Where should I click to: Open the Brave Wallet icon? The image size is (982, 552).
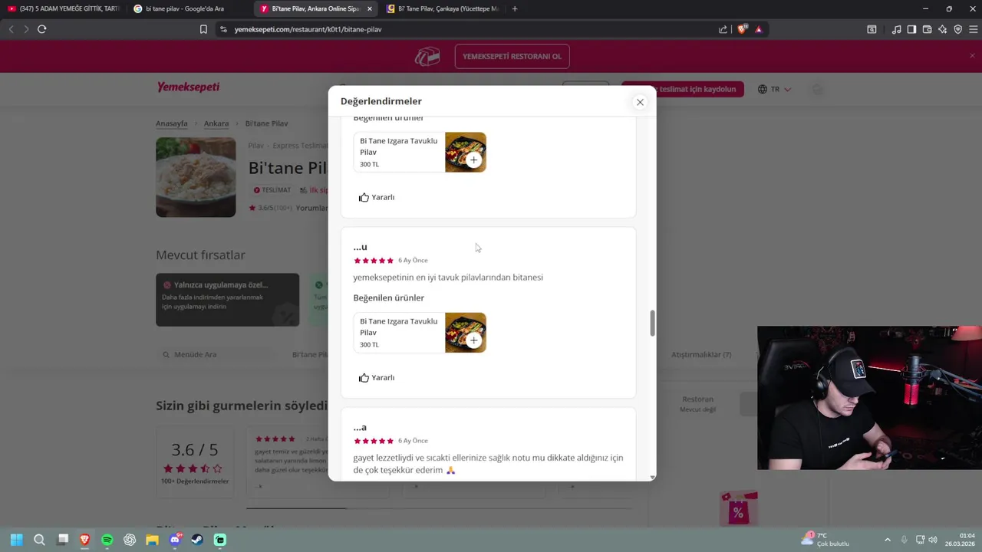pos(927,29)
